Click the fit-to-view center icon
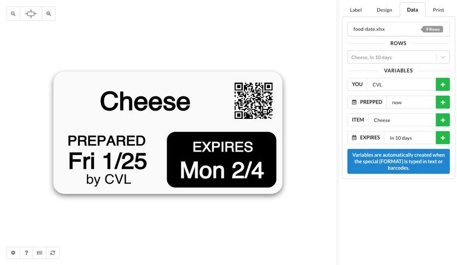457x265 pixels. [x=31, y=14]
